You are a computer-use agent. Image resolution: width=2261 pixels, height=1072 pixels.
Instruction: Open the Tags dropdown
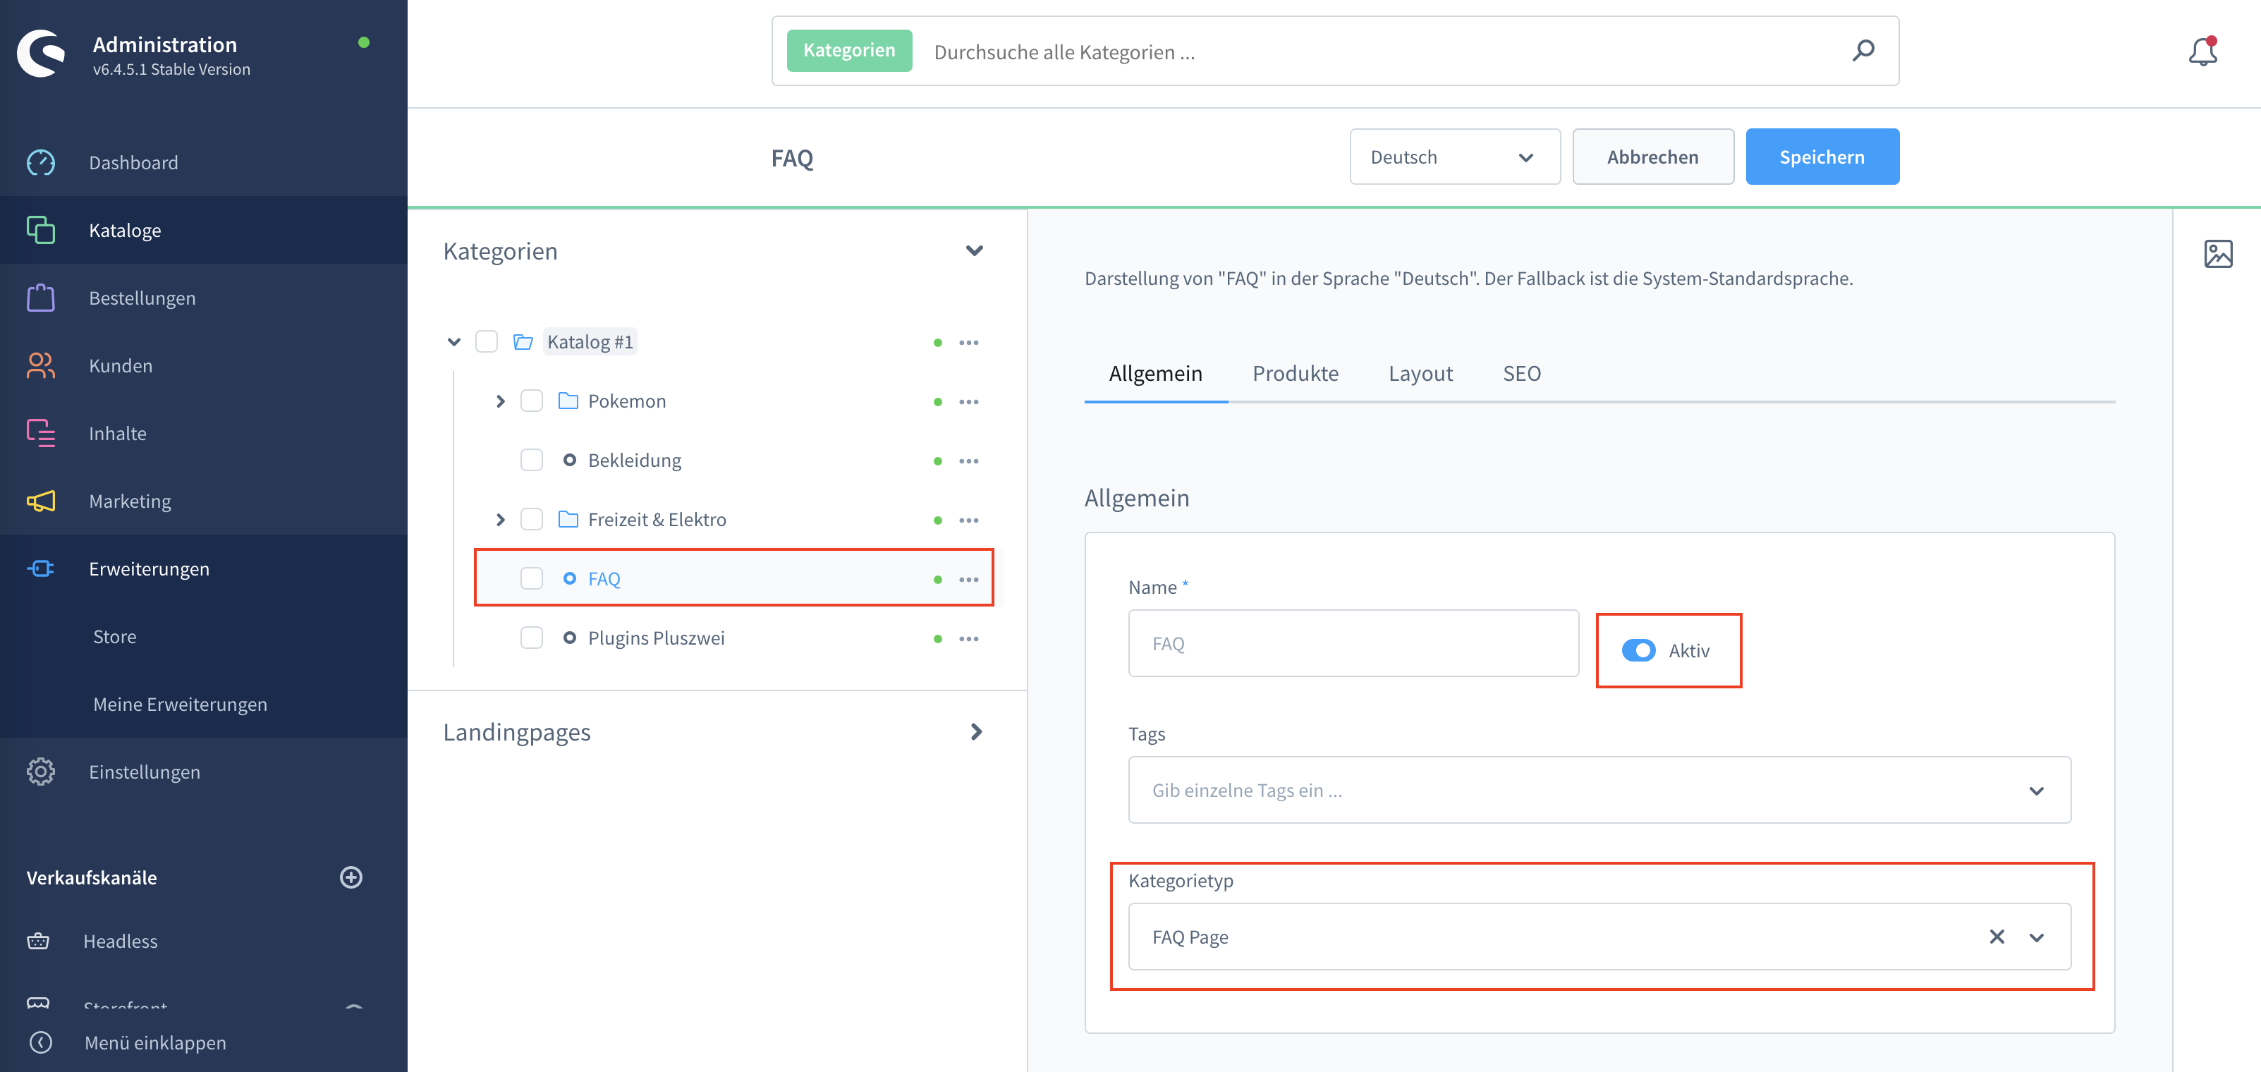(1598, 789)
